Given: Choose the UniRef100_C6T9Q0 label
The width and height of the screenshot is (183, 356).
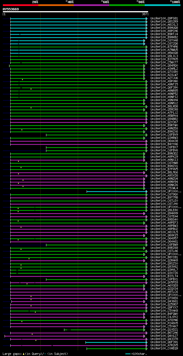Looking at the screenshot, I should (x=164, y=195).
